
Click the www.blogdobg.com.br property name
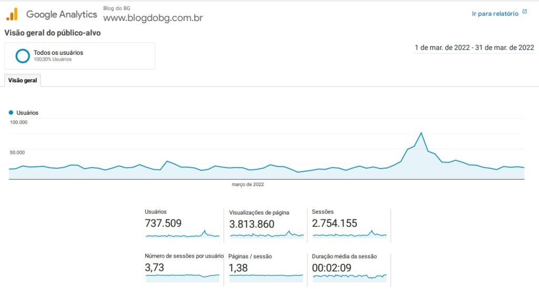coord(153,18)
